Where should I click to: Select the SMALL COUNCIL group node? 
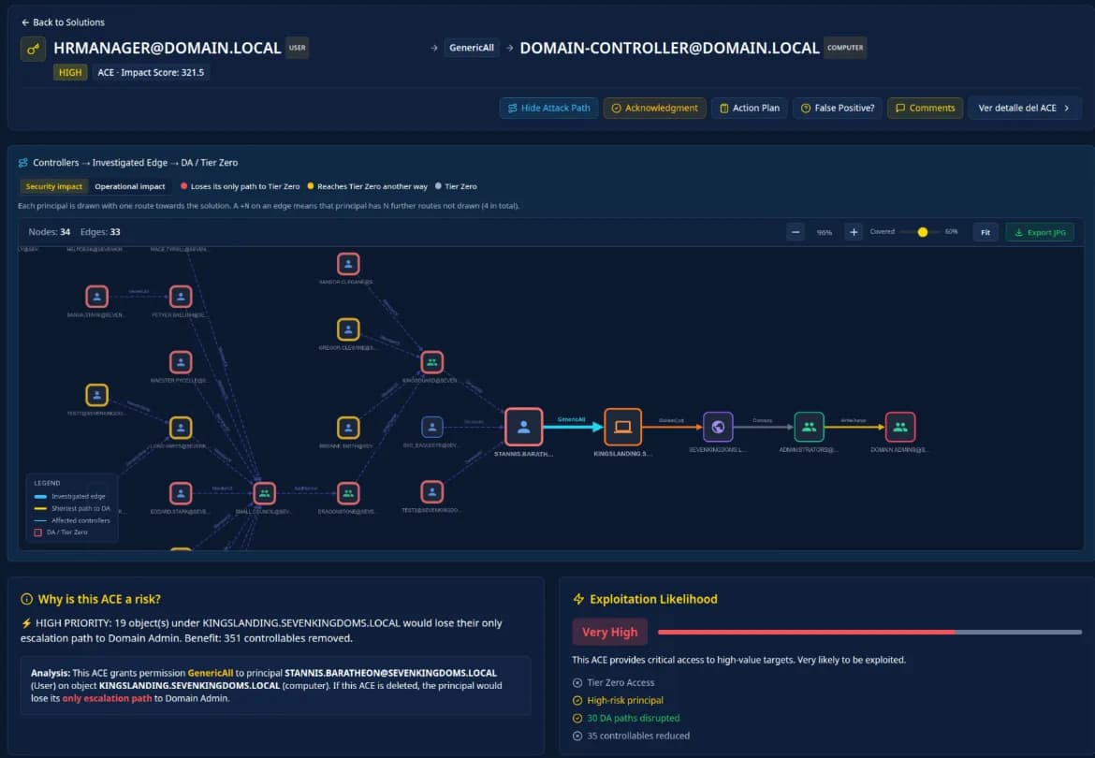click(x=264, y=493)
